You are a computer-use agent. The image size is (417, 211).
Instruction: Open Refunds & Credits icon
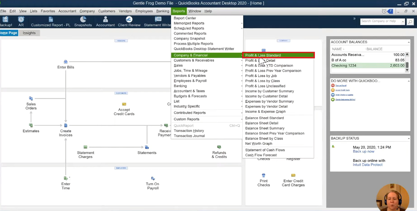(219, 147)
